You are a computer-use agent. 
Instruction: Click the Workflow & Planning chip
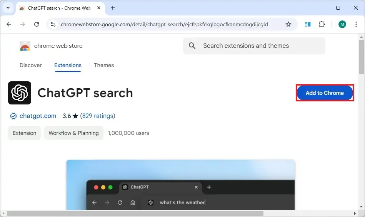[73, 133]
